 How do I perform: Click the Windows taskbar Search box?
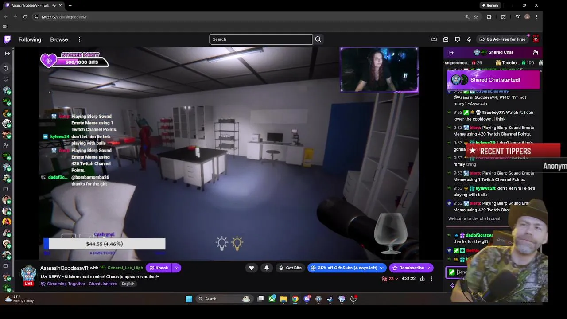pos(224,299)
